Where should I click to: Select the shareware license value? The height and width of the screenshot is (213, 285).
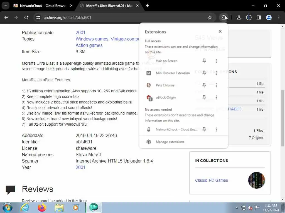tap(86, 148)
